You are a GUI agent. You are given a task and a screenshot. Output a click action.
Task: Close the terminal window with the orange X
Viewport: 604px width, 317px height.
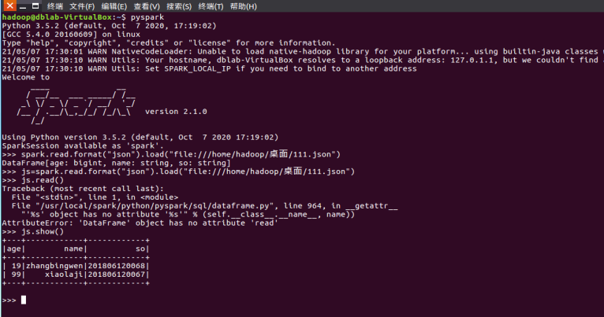9,6
